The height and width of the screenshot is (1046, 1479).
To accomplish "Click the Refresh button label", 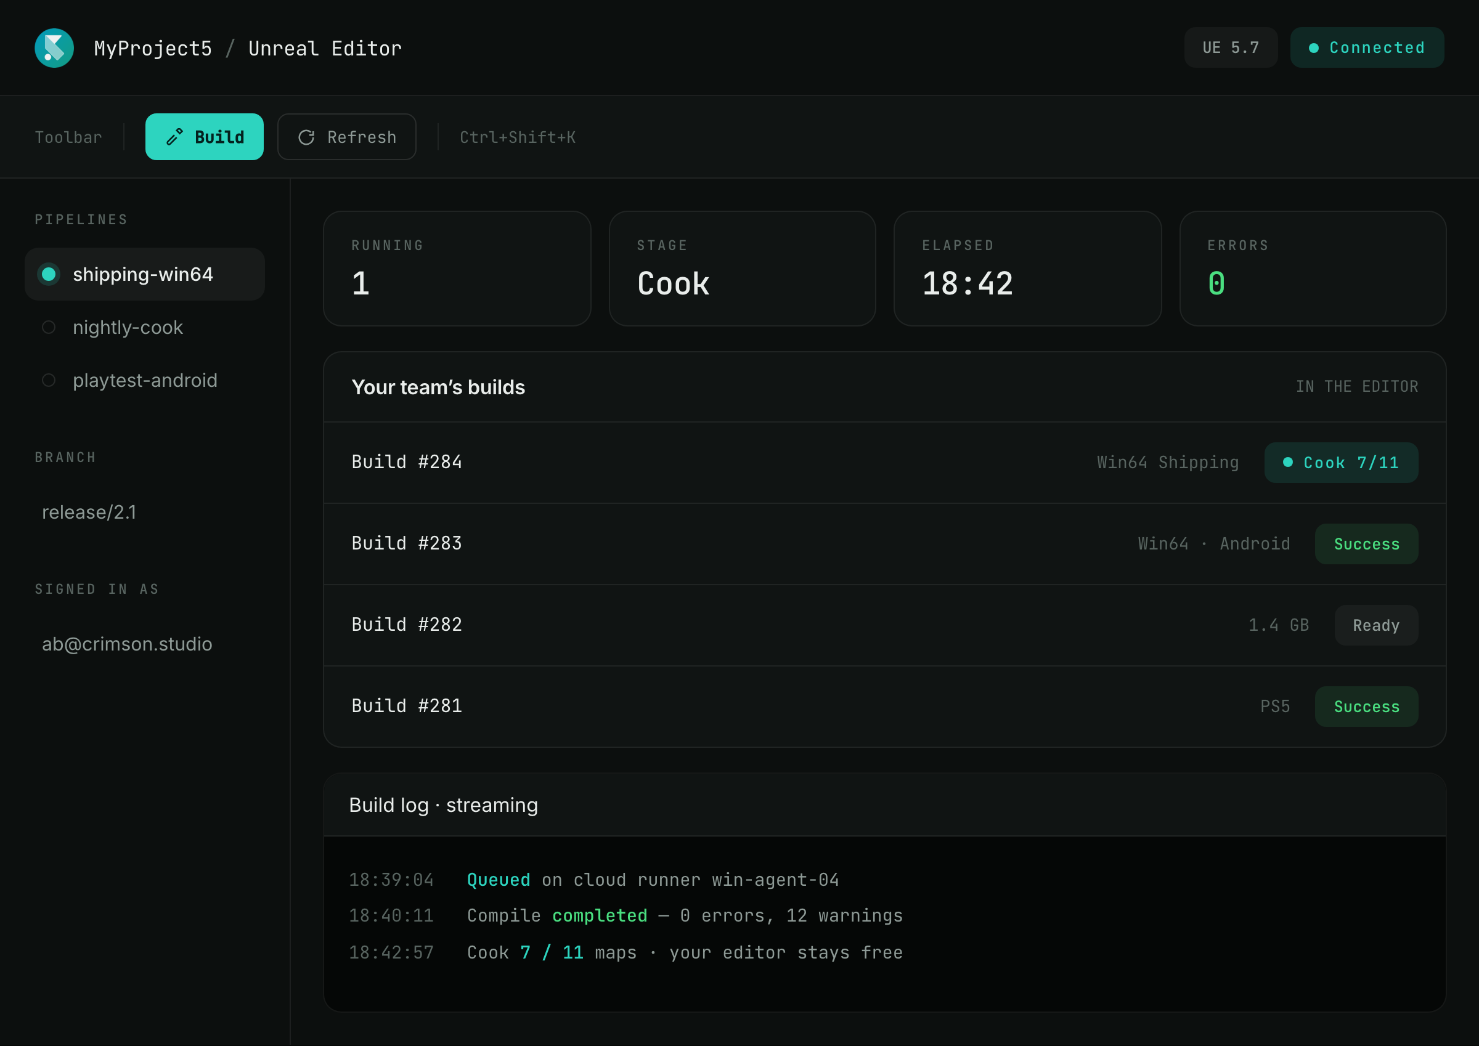I will [x=361, y=137].
